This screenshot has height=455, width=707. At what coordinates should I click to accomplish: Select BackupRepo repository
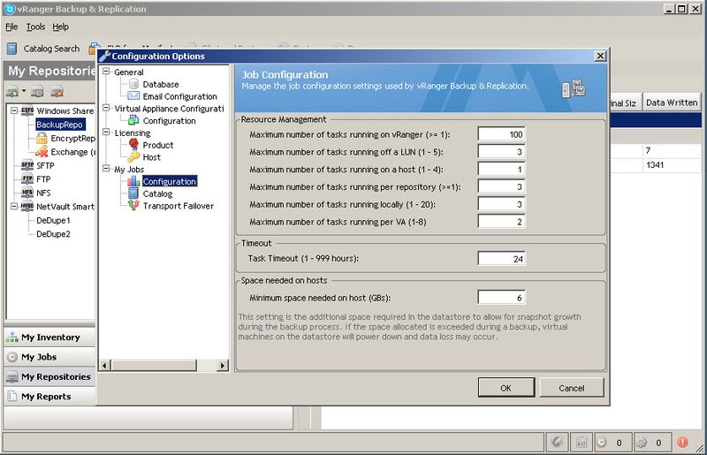click(x=59, y=125)
